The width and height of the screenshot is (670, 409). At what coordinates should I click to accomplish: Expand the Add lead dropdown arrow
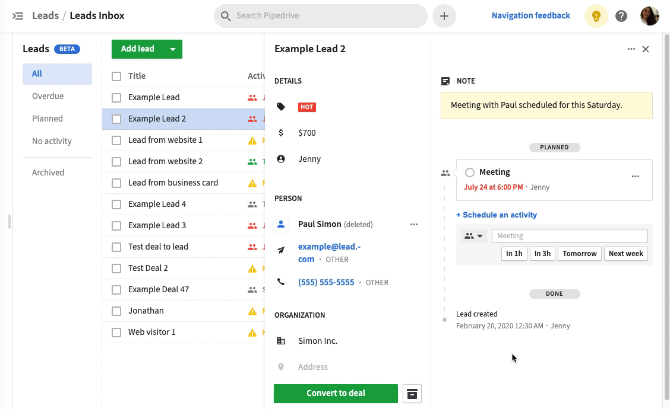pyautogui.click(x=173, y=49)
